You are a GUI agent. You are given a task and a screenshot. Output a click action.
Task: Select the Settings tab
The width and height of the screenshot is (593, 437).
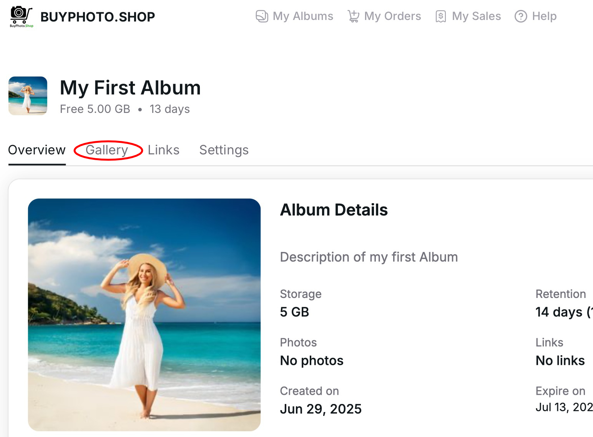point(224,150)
